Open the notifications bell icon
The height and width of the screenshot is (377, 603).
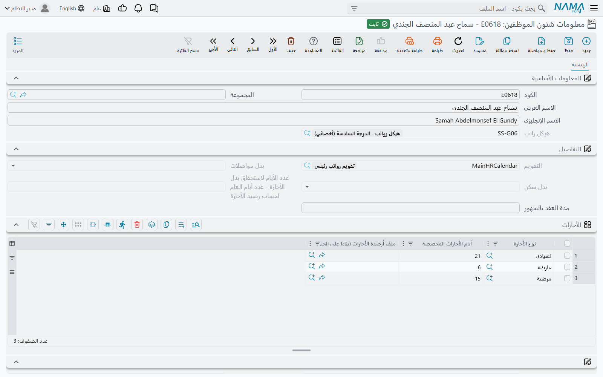click(138, 8)
